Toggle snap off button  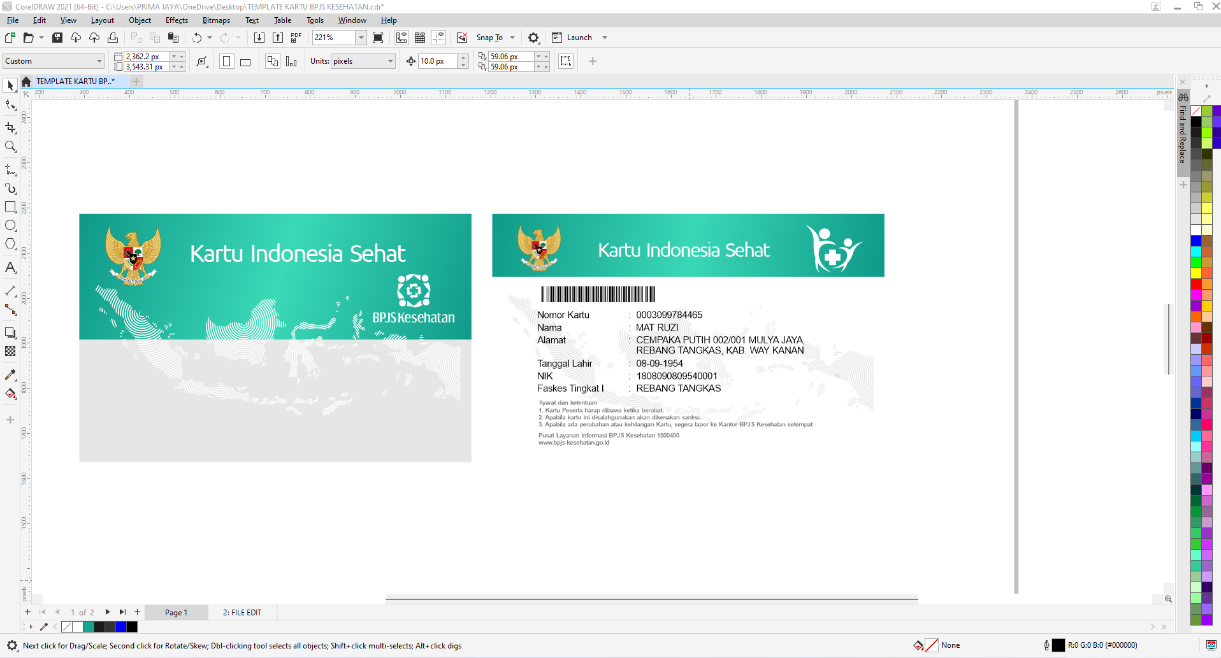[462, 38]
